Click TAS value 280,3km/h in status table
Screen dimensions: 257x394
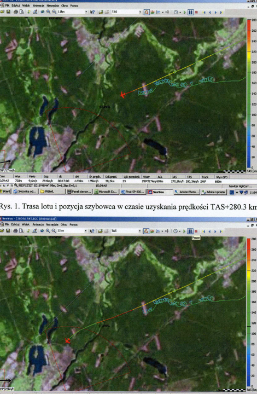pyautogui.click(x=192, y=181)
